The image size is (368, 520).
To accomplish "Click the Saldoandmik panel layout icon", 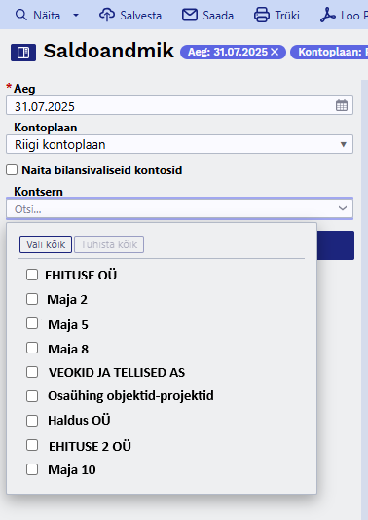I will (23, 53).
